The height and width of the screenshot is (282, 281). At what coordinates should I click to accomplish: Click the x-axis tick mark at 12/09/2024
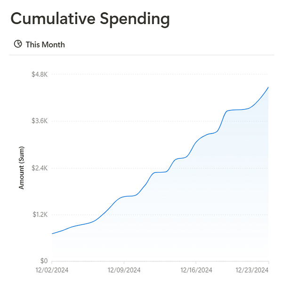pyautogui.click(x=124, y=263)
